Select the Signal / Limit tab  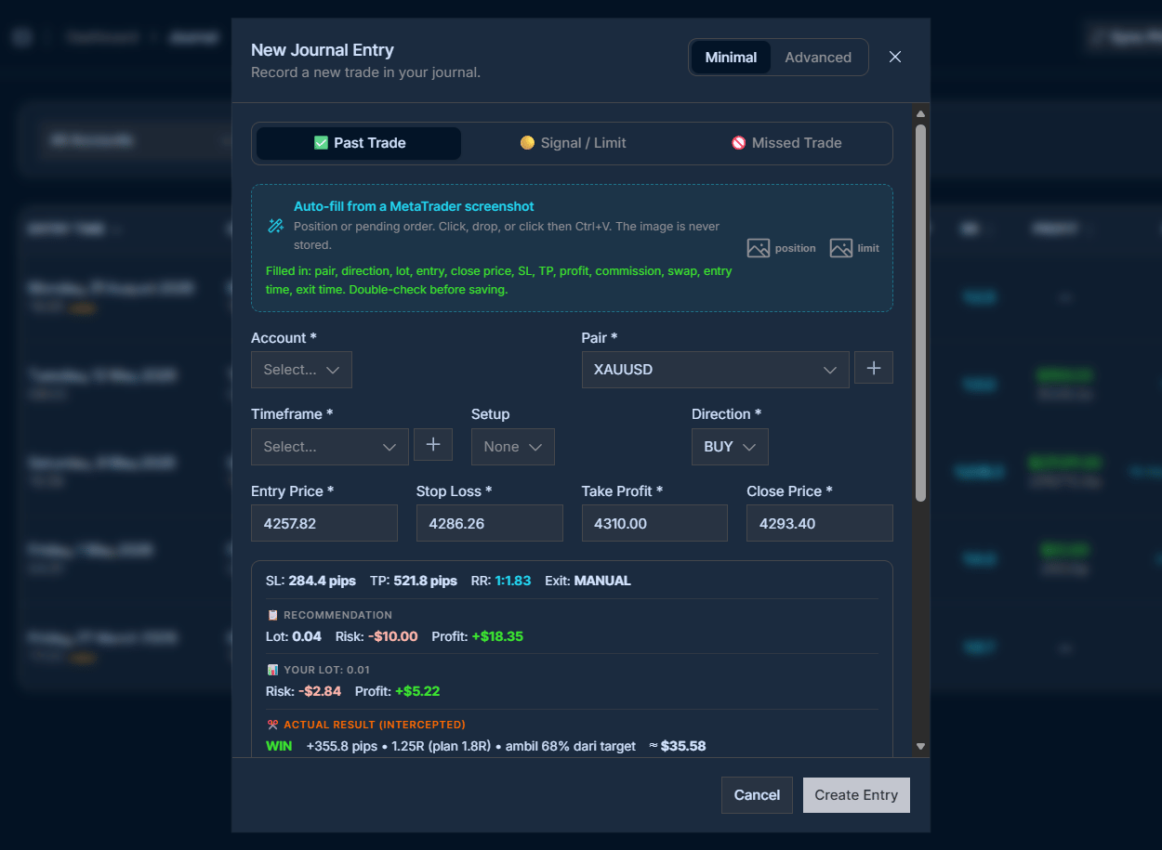click(573, 143)
